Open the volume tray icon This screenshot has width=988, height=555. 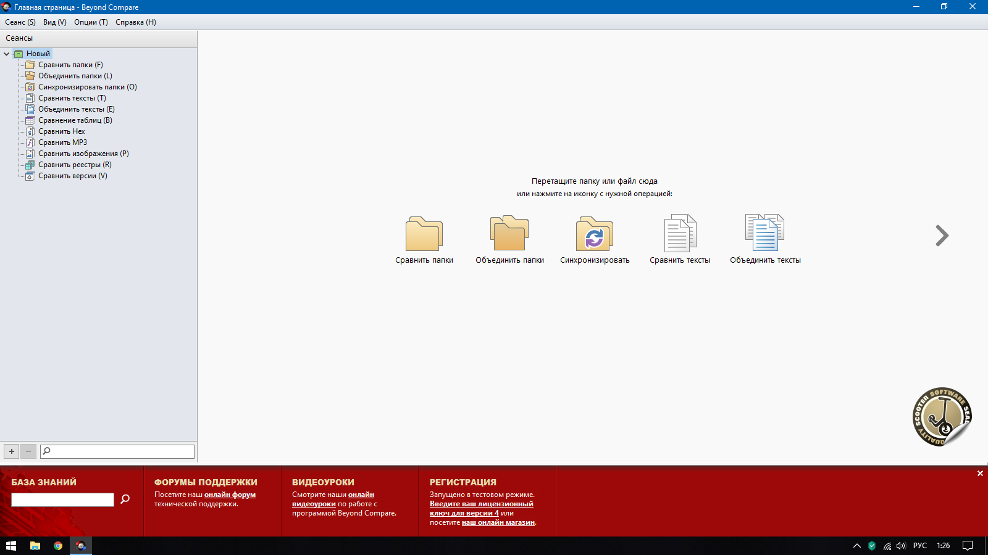click(901, 546)
